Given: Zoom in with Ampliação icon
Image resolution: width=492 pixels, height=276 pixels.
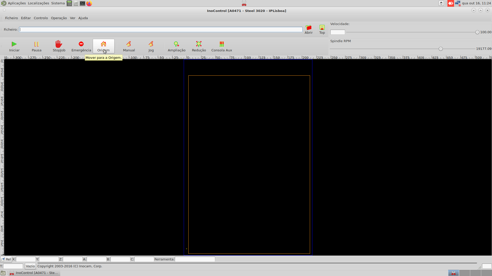Looking at the screenshot, I should [x=176, y=44].
